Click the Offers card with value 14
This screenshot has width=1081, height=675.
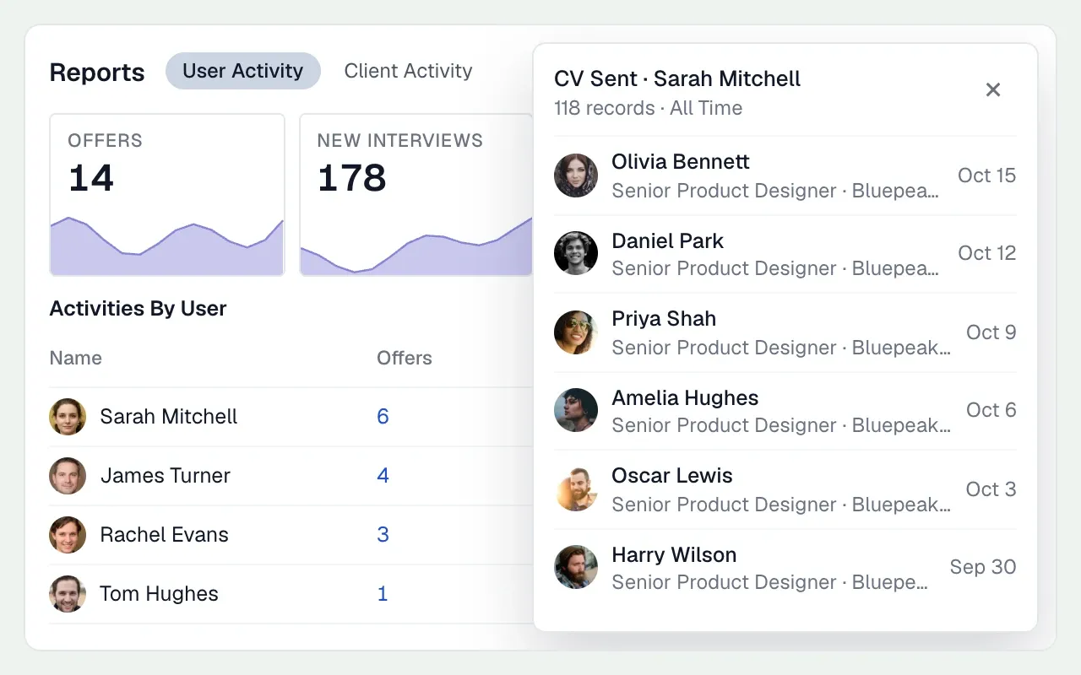pyautogui.click(x=167, y=195)
